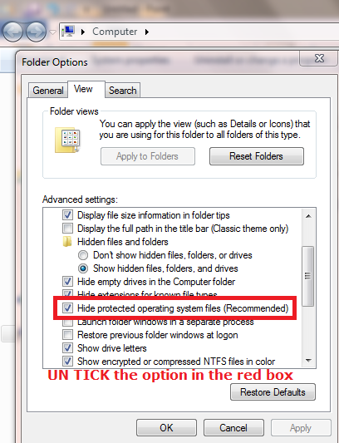The image size is (339, 443).
Task: Switch to the General tab
Action: (48, 91)
